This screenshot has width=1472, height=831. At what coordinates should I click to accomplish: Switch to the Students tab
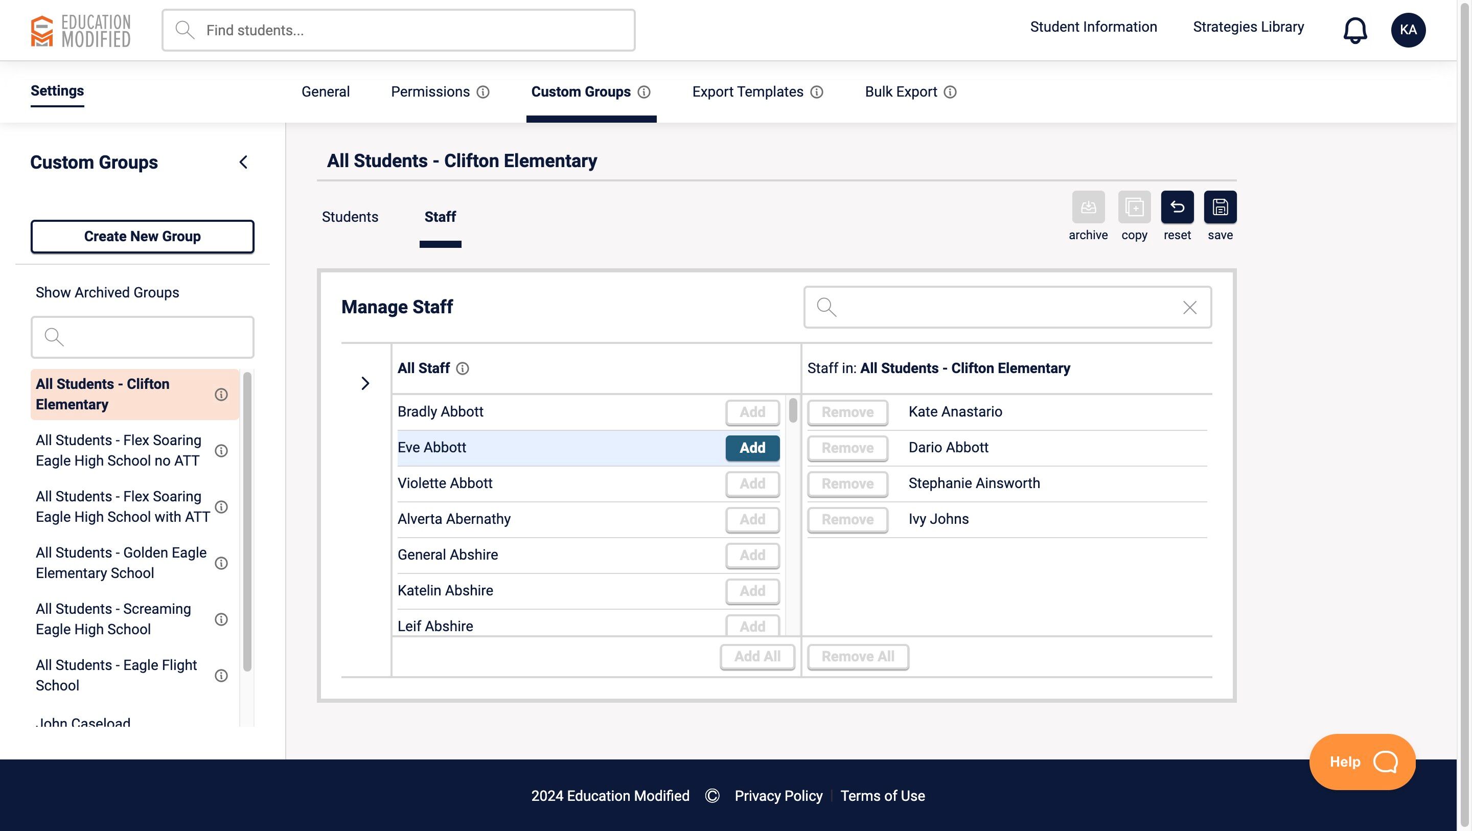(x=350, y=217)
